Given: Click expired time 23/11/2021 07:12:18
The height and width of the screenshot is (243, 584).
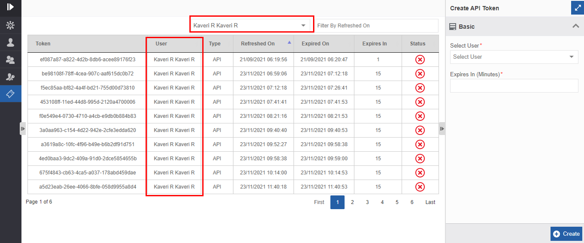Looking at the screenshot, I should [324, 74].
